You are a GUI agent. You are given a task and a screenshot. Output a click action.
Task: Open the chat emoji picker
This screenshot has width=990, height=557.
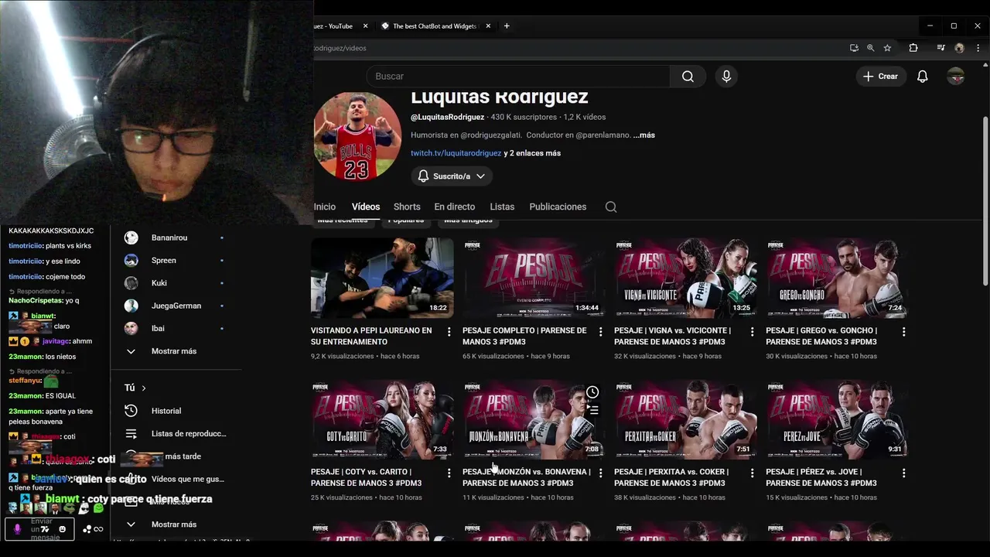click(x=63, y=529)
